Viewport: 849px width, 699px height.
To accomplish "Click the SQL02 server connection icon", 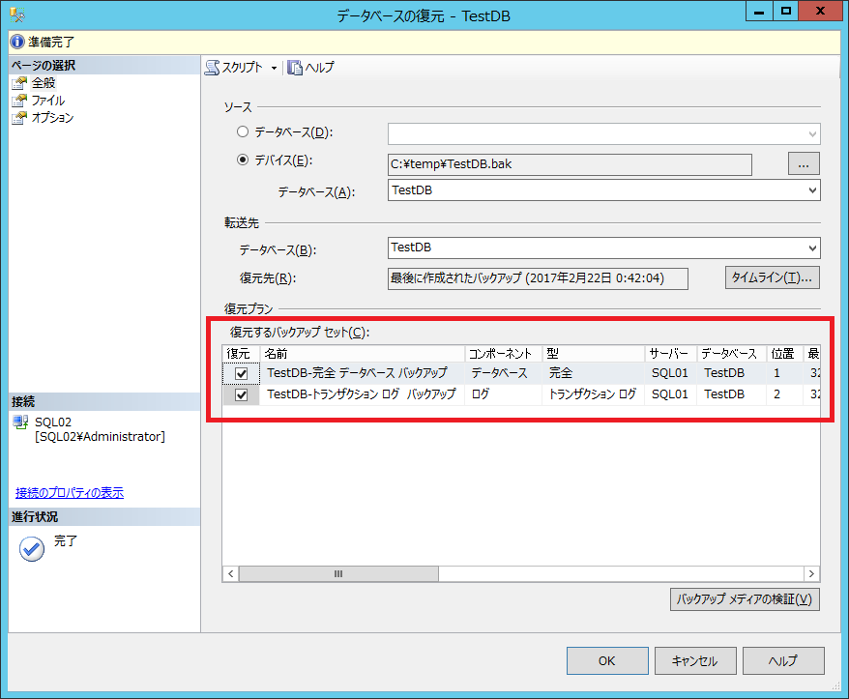I will coord(20,422).
